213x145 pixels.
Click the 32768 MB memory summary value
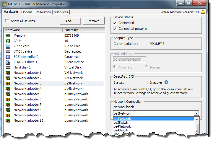pyautogui.click(x=71, y=35)
